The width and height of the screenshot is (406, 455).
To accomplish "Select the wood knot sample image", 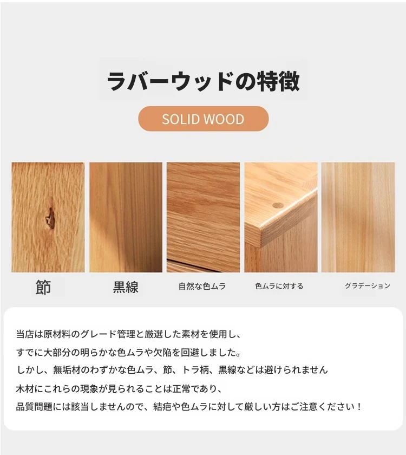I will [48, 217].
